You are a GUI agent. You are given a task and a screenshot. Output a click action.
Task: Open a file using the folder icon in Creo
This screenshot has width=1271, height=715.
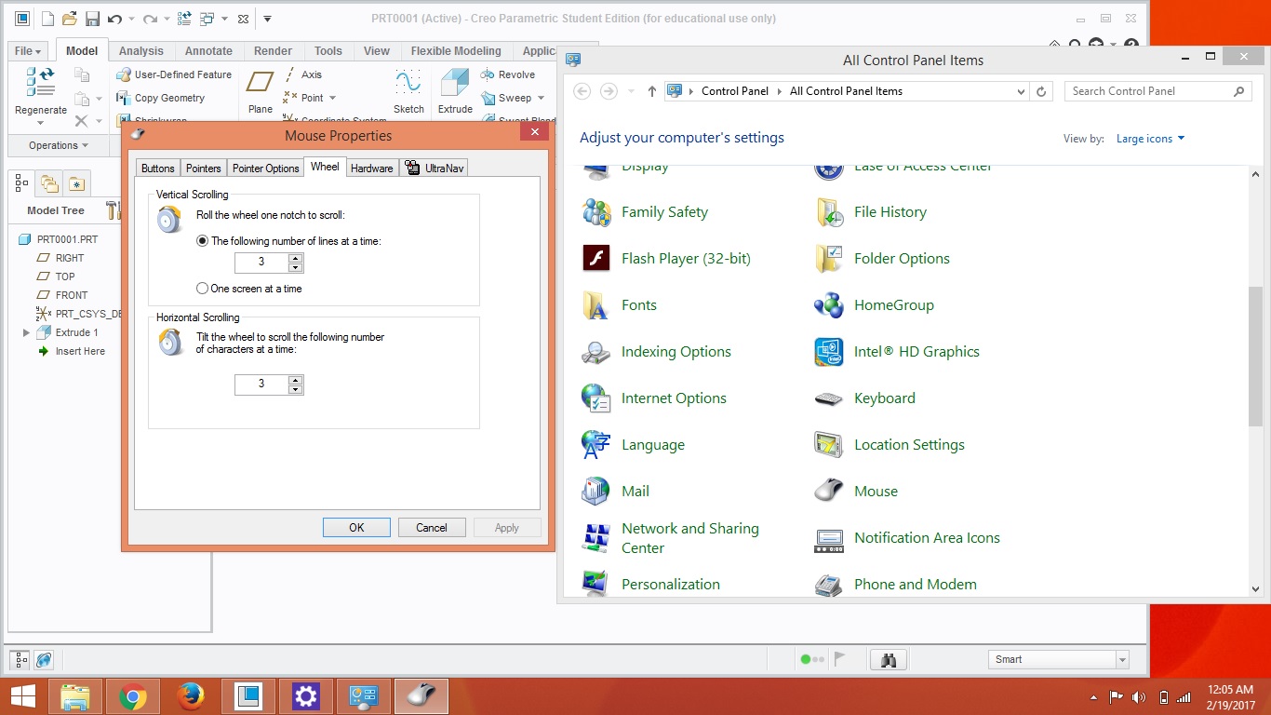click(x=70, y=19)
